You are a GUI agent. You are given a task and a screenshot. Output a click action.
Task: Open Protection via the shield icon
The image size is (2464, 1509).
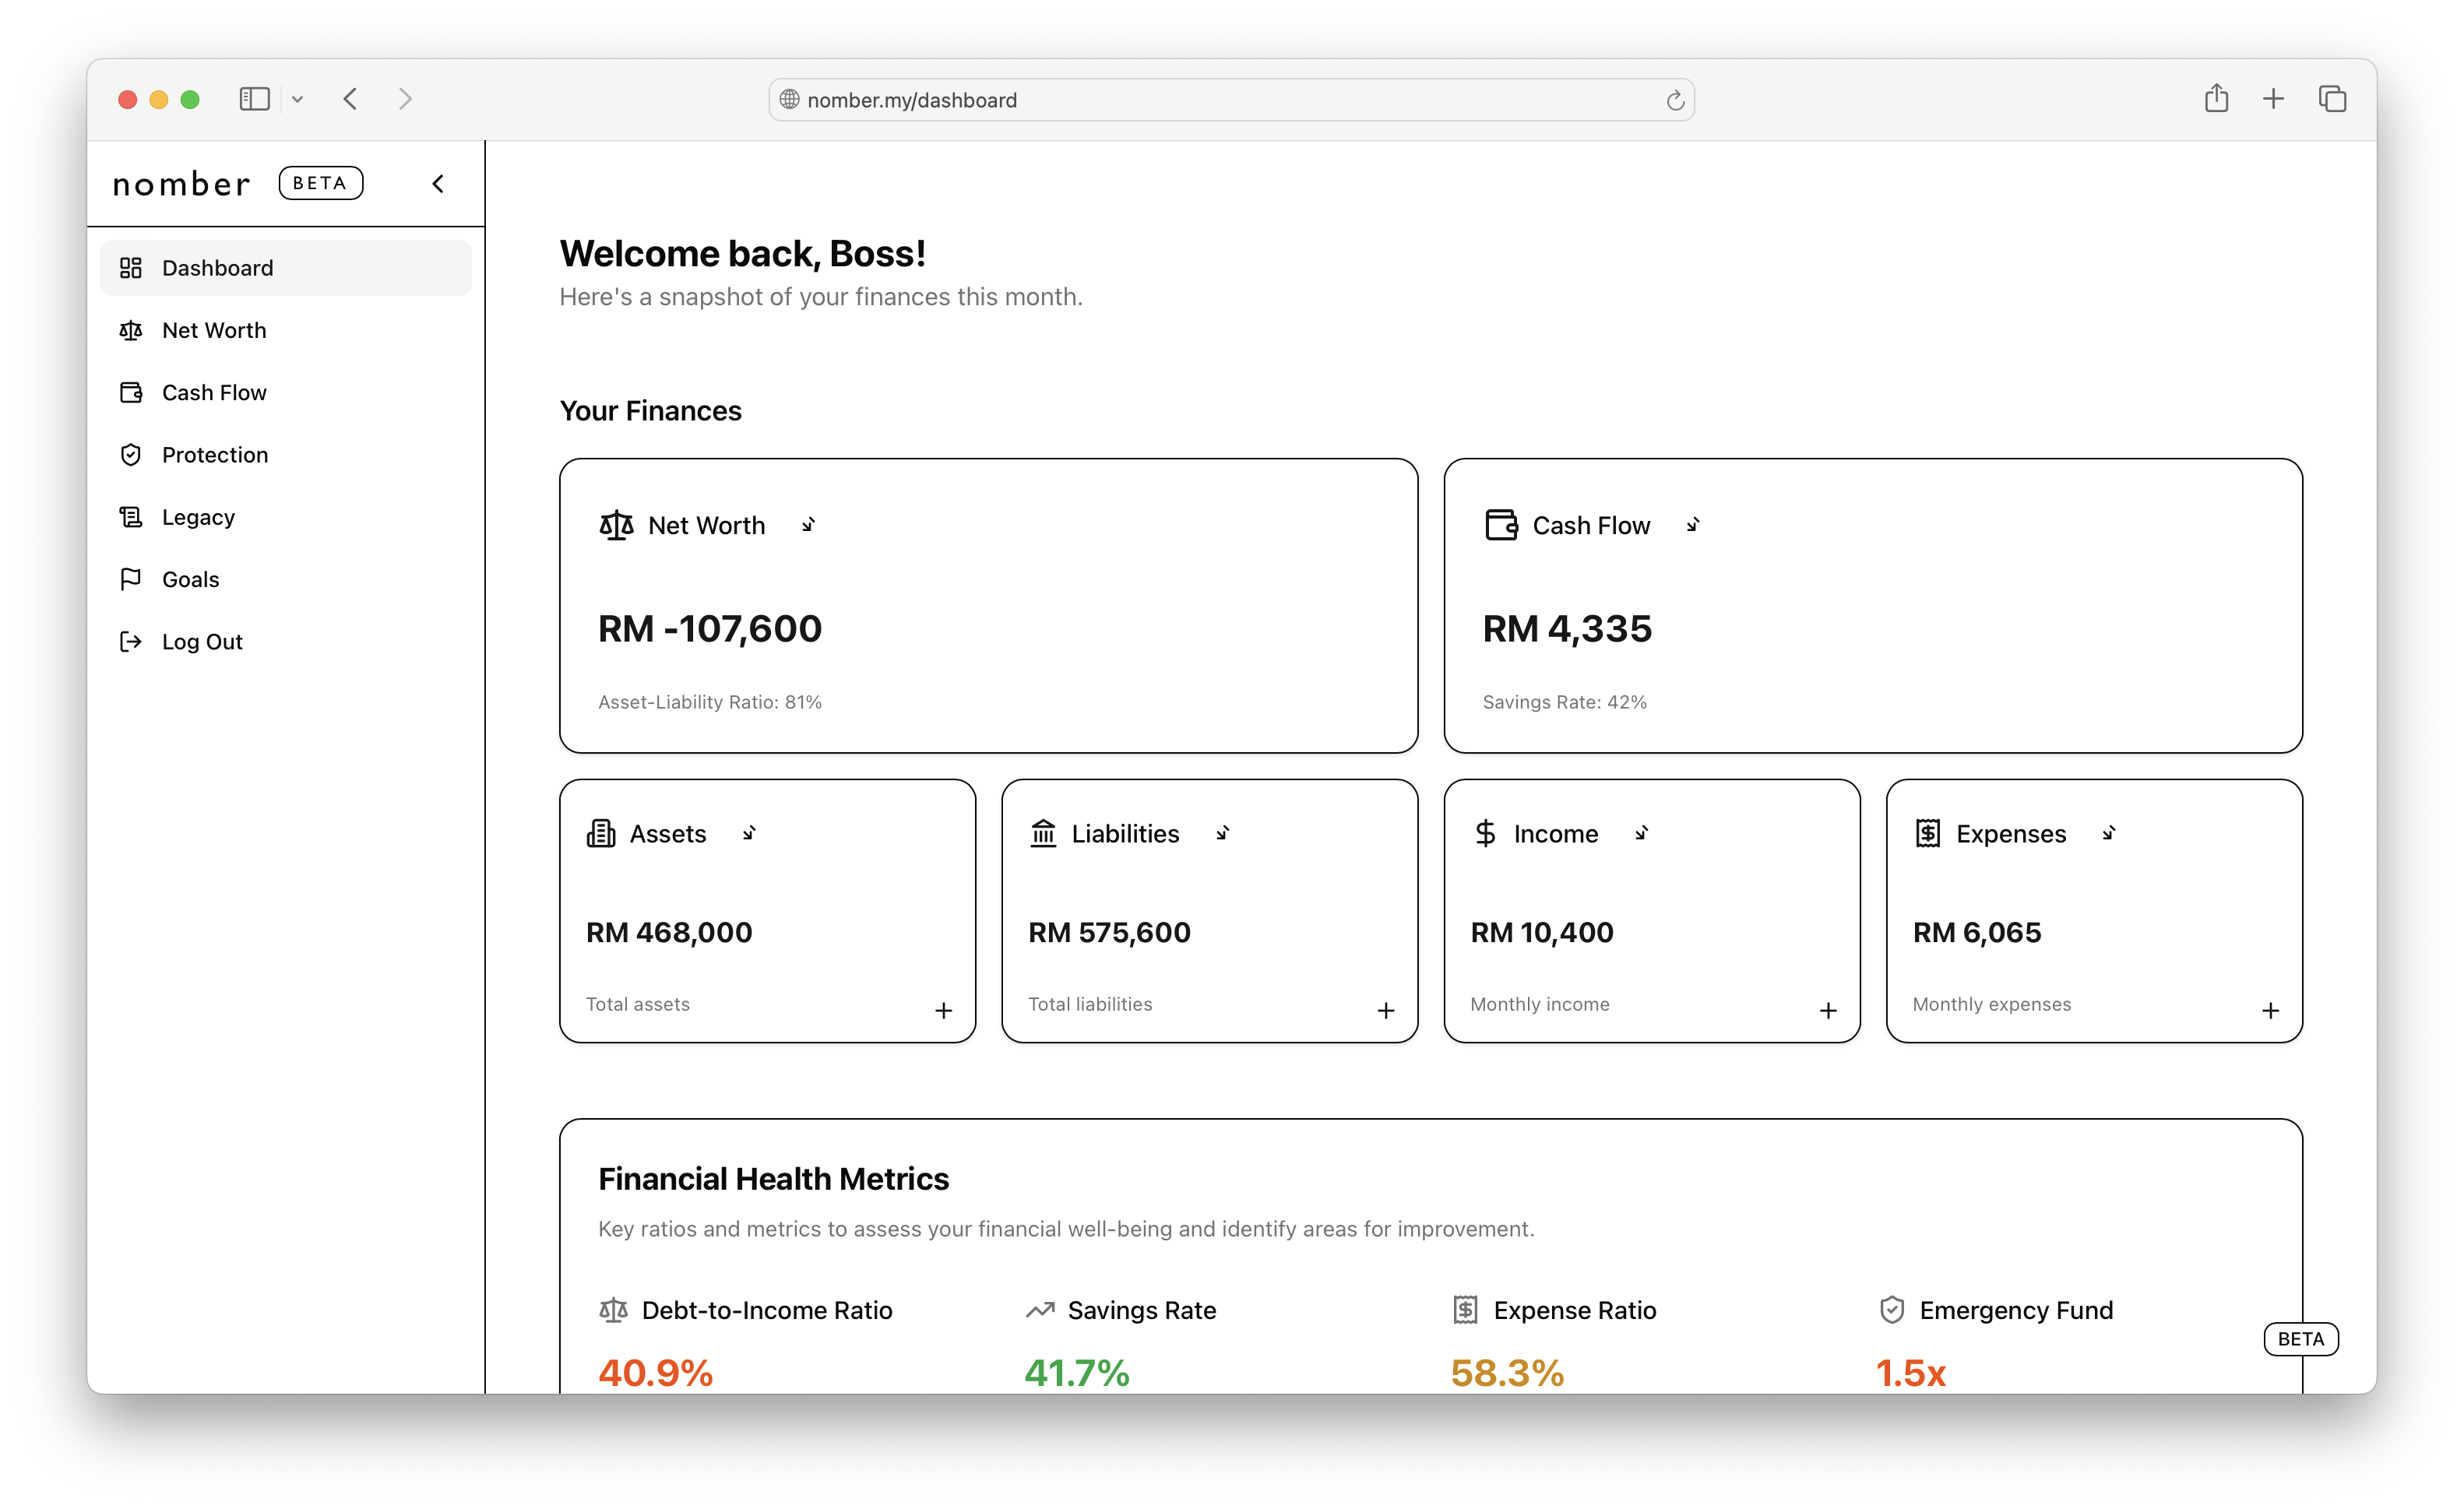pos(131,454)
